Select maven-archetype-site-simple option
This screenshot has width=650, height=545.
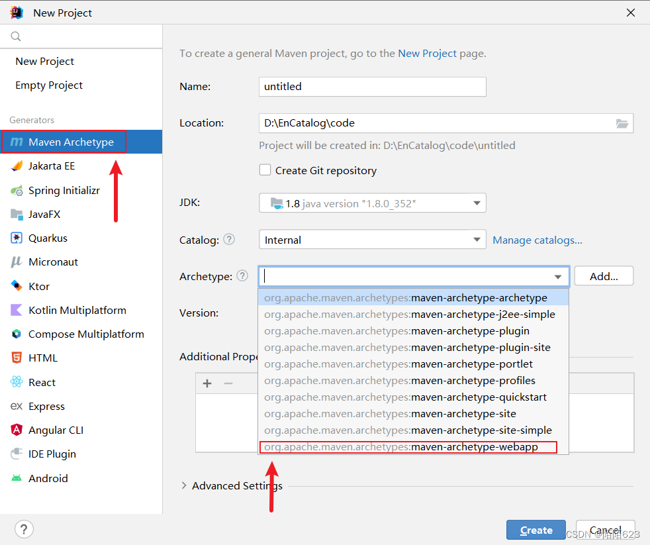pyautogui.click(x=413, y=430)
